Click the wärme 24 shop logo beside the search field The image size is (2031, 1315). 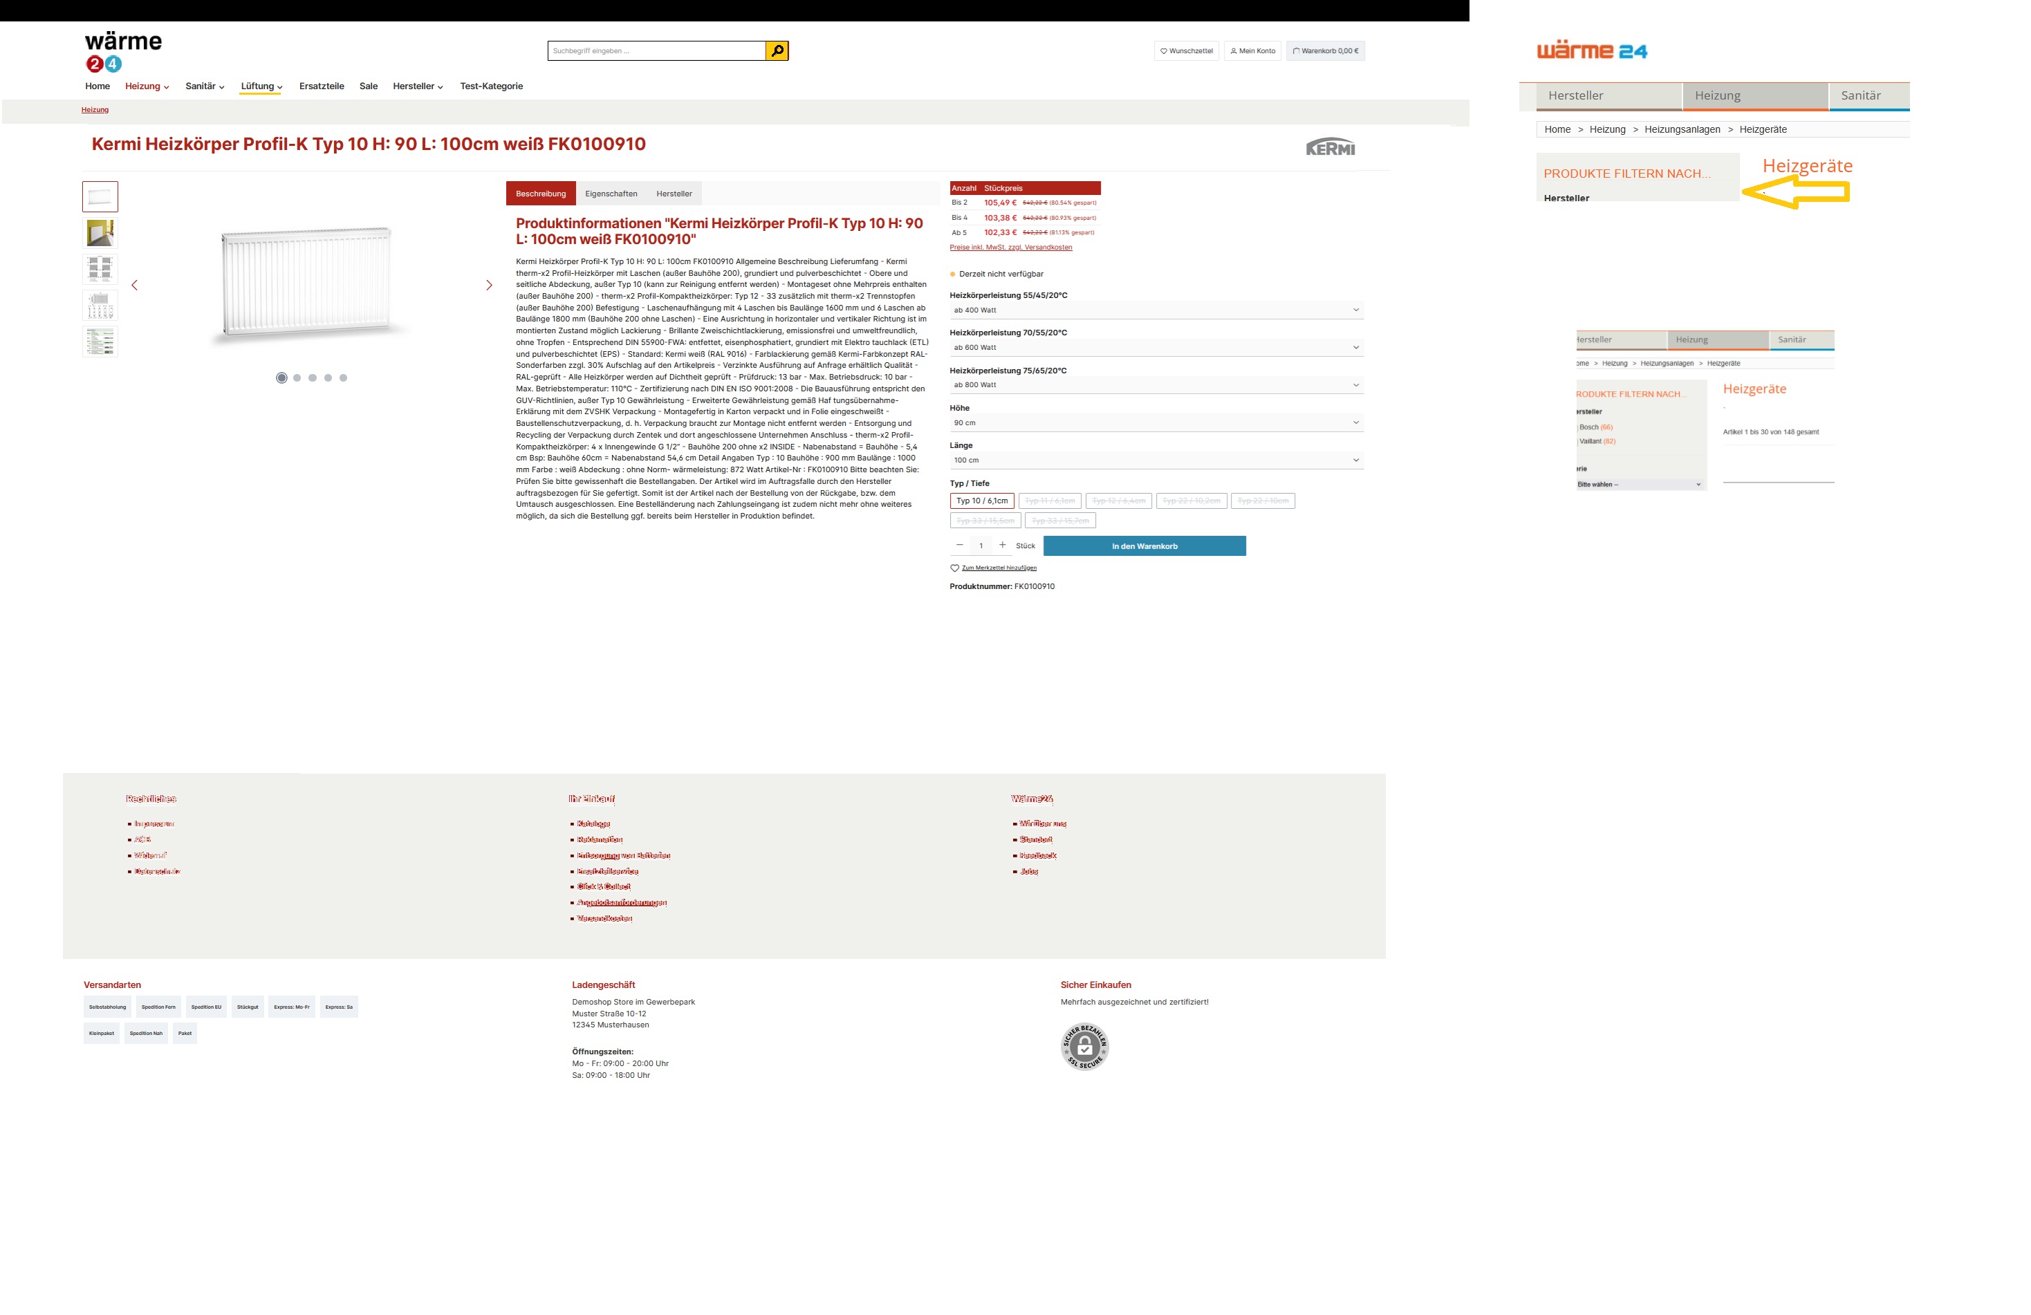[x=124, y=51]
